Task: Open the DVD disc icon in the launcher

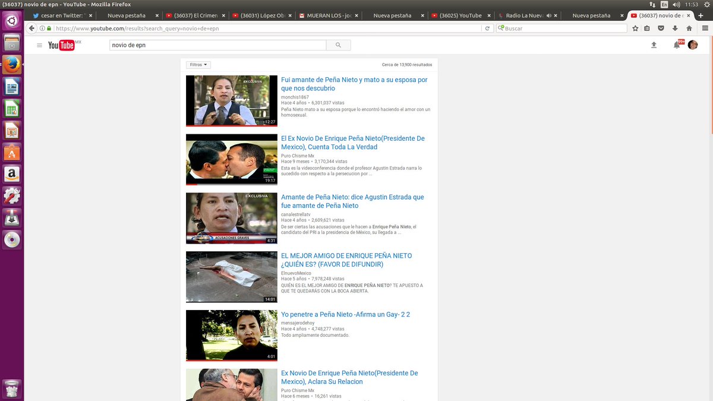Action: 12,239
